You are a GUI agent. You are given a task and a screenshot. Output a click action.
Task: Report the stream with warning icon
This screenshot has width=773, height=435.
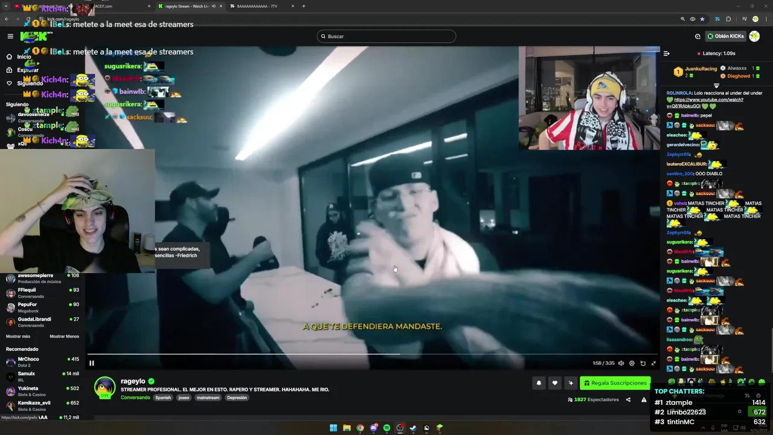tap(644, 399)
